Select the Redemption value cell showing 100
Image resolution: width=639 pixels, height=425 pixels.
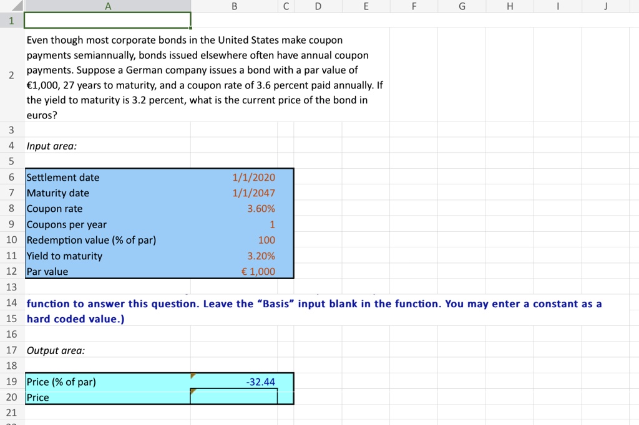pos(265,239)
